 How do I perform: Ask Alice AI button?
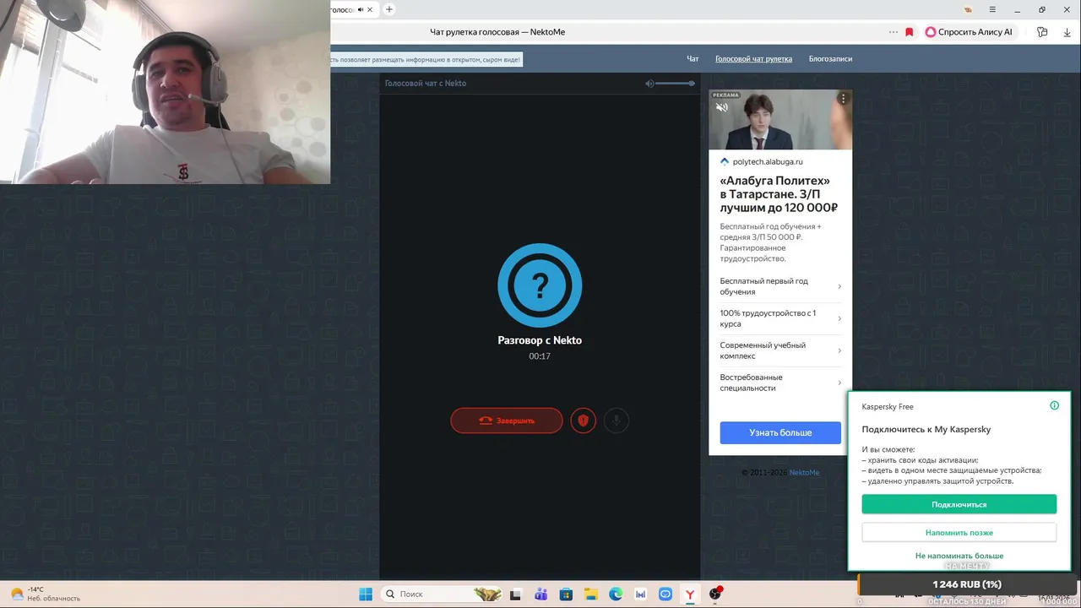pos(969,32)
